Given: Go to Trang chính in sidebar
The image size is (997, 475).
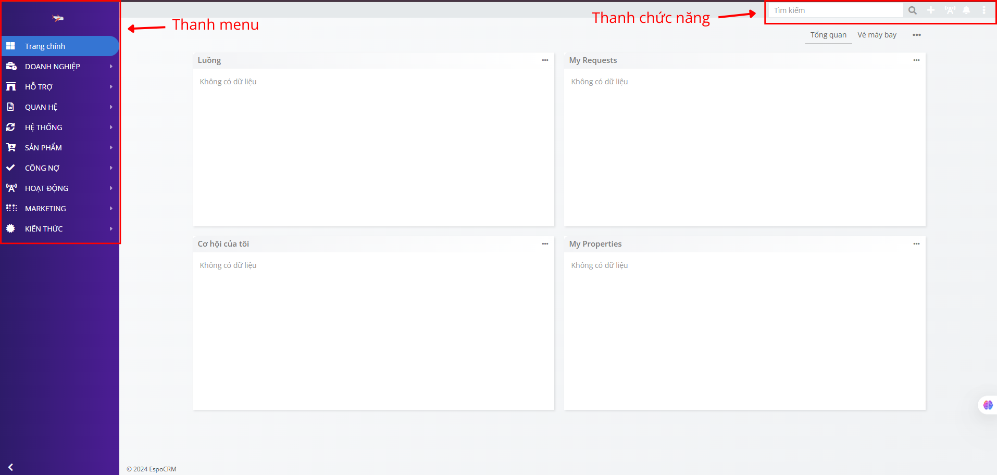Looking at the screenshot, I should coord(45,46).
